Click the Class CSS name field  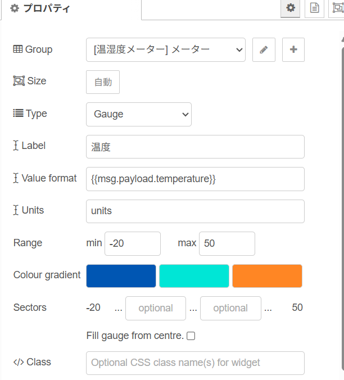click(x=195, y=363)
